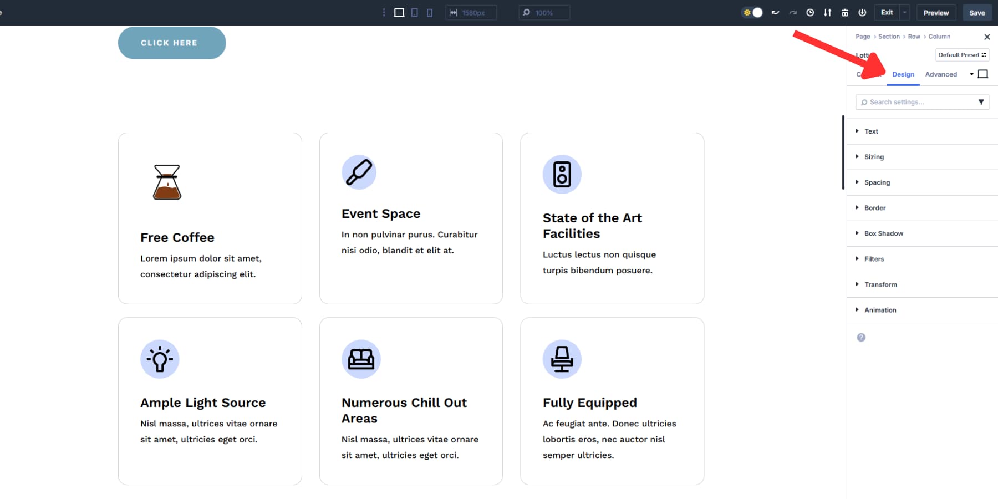The height and width of the screenshot is (499, 998).
Task: Expand the Spacing settings group
Action: click(x=878, y=182)
